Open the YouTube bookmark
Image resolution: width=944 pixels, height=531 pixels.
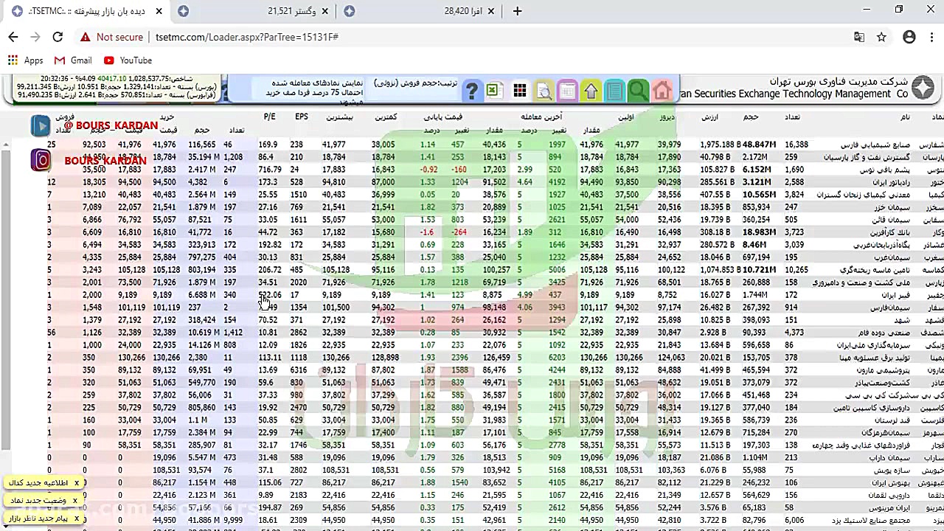[x=128, y=60]
